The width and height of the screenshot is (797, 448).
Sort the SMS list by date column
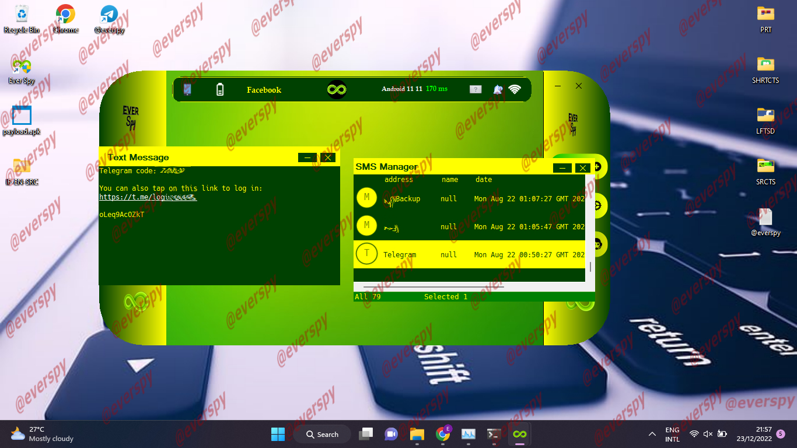click(484, 180)
